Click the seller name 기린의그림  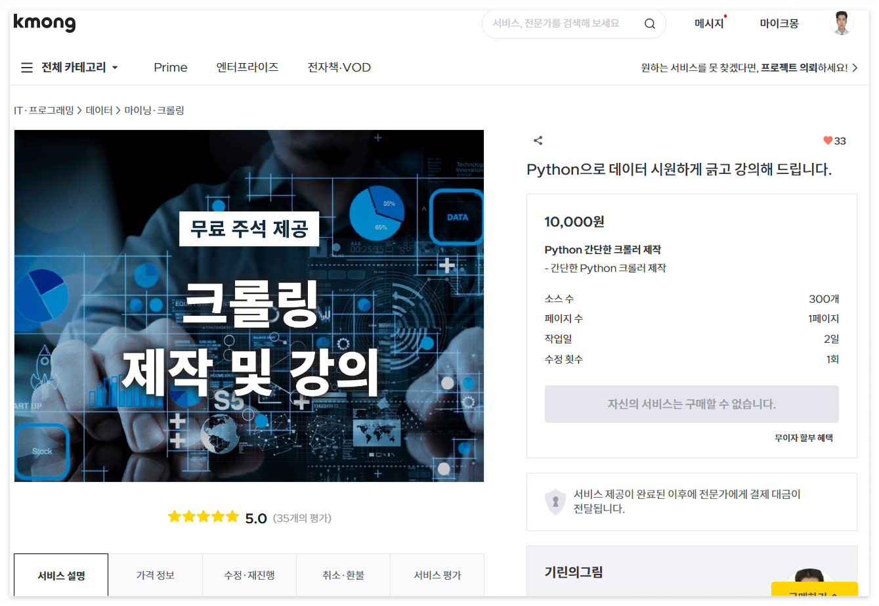(x=574, y=573)
